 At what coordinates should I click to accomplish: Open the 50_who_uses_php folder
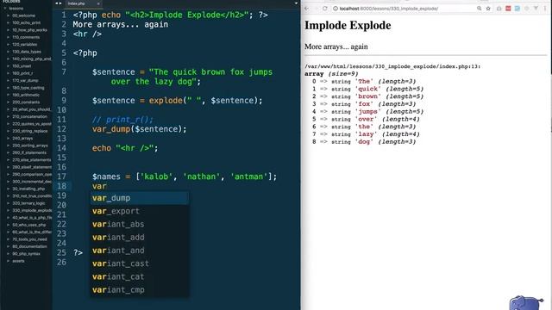[x=28, y=225]
